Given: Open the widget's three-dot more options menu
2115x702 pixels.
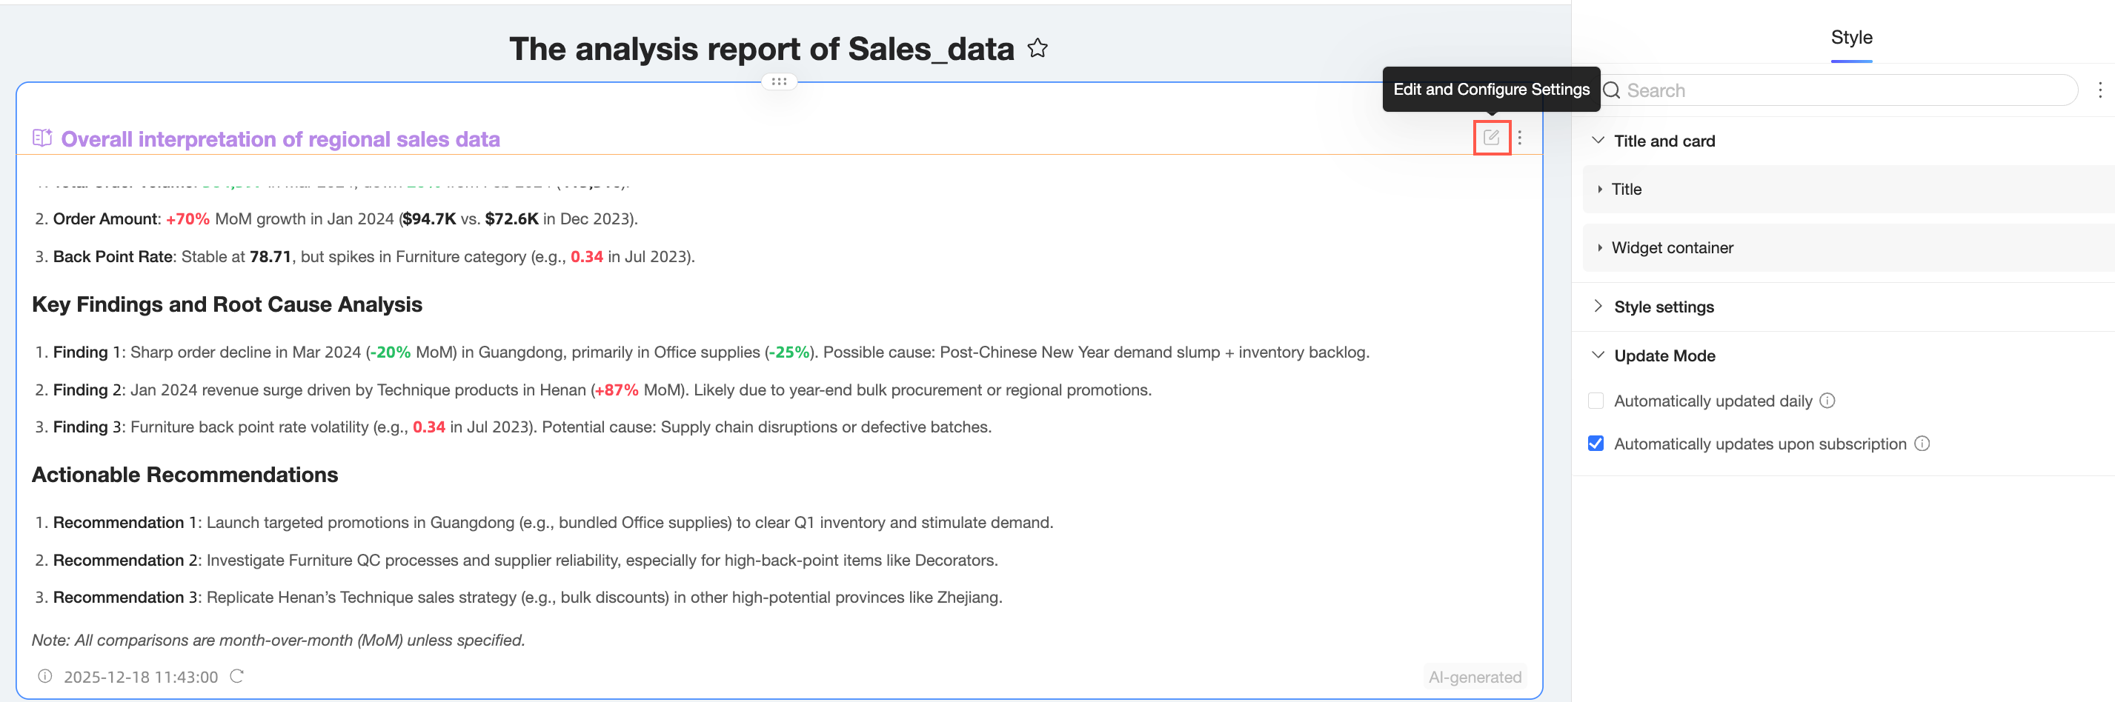Looking at the screenshot, I should point(1520,138).
